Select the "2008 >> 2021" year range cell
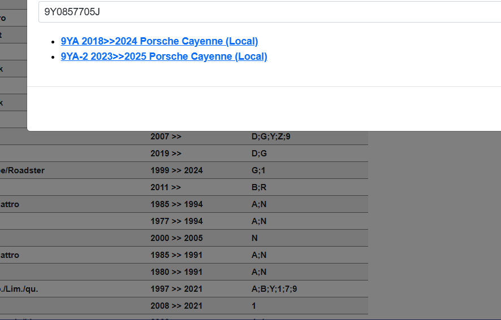501x320 pixels. click(x=176, y=306)
